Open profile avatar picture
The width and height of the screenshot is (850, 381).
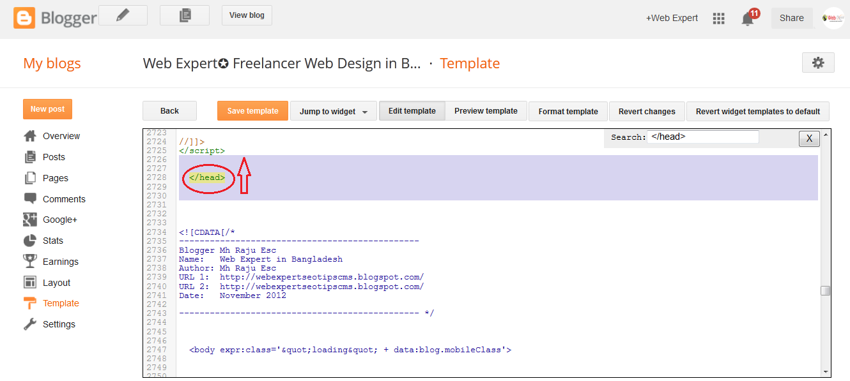click(833, 18)
